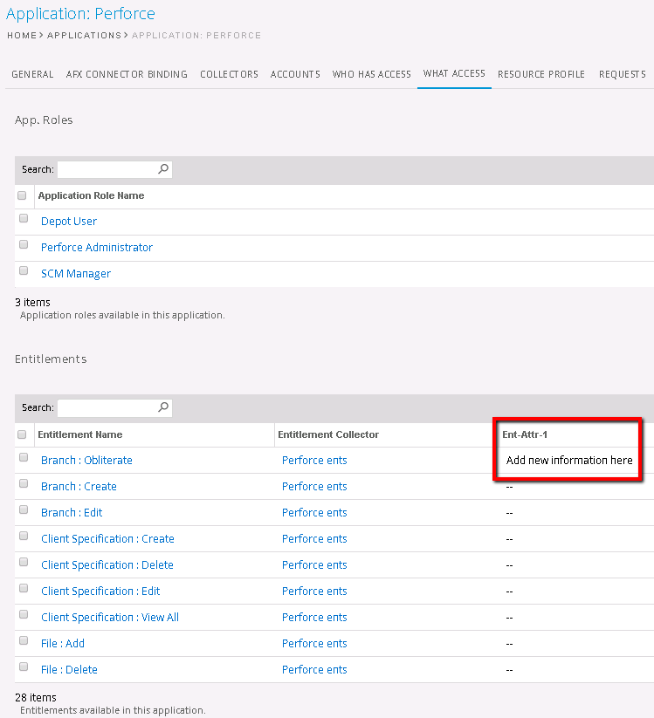Toggle the select-all checkbox in App. Roles header
Image resolution: width=654 pixels, height=718 pixels.
coord(22,195)
